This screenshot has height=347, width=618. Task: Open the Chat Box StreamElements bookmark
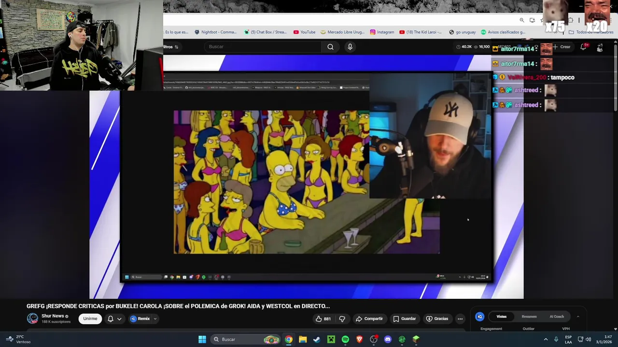point(266,32)
